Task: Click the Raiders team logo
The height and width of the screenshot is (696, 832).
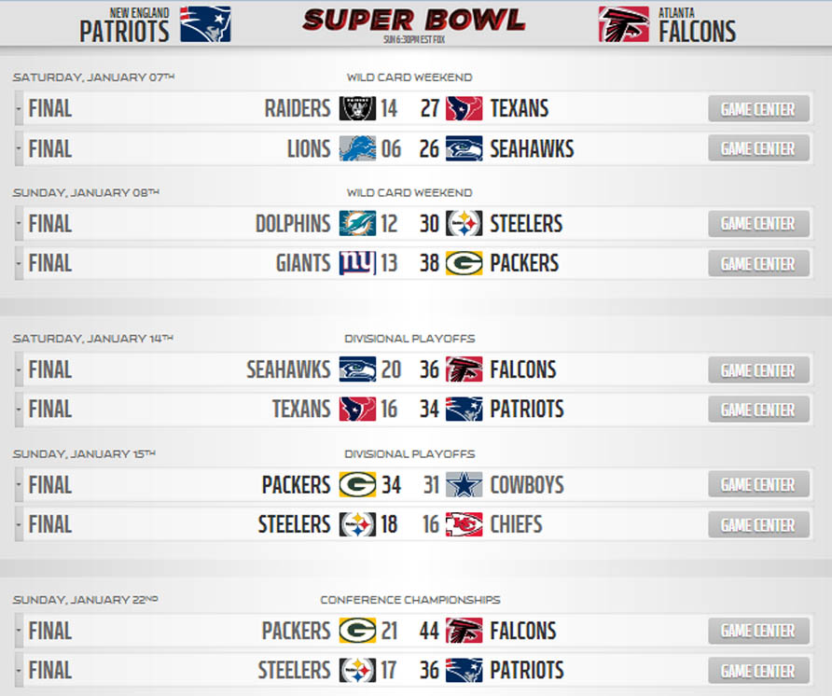Action: tap(357, 109)
